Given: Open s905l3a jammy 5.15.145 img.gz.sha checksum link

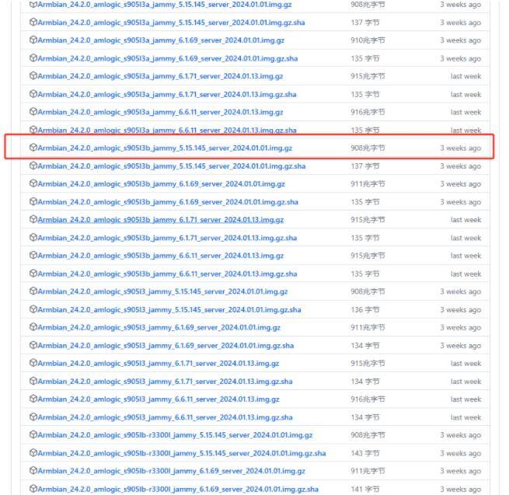Looking at the screenshot, I should [x=170, y=23].
